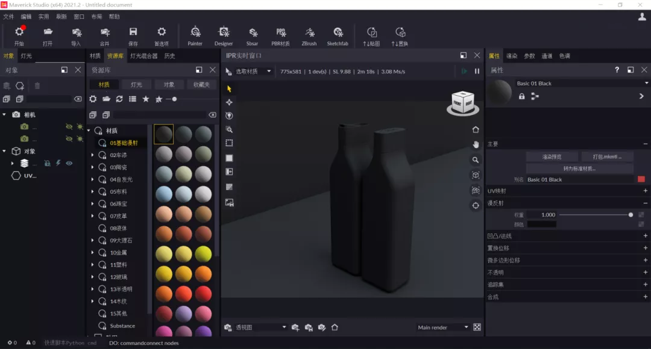Click the 别名 field containing Basic 01 Black

[581, 179]
